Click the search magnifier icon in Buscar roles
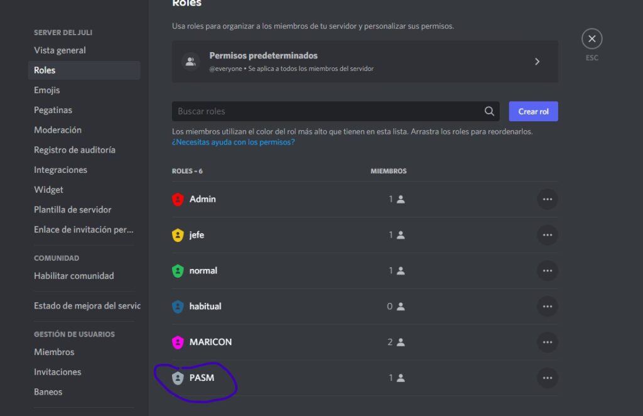643x416 pixels. (x=489, y=111)
